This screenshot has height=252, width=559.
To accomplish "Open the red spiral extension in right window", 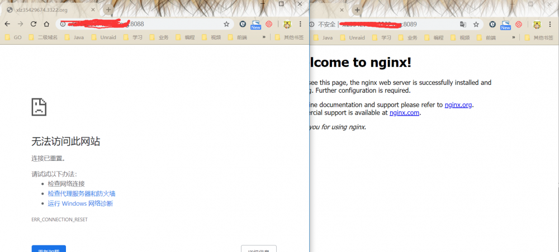I will click(x=518, y=24).
